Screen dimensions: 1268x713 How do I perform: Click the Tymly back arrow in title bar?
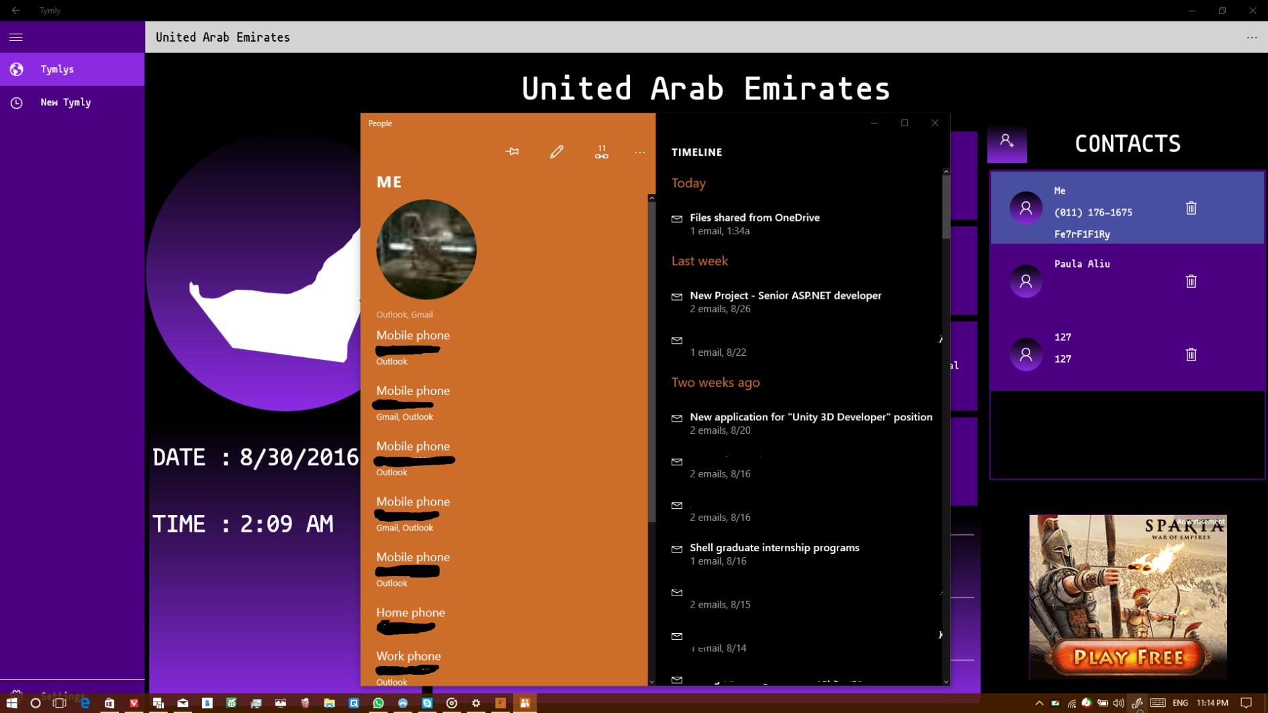[15, 10]
